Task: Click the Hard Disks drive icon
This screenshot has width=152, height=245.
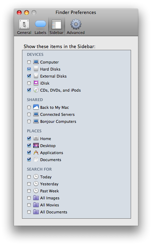Action: point(36,69)
